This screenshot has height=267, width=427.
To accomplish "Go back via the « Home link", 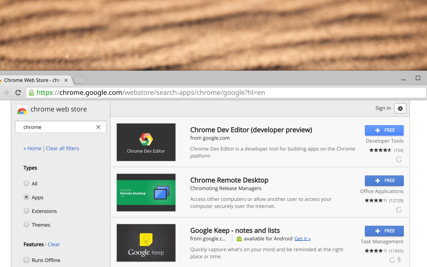I will [32, 148].
